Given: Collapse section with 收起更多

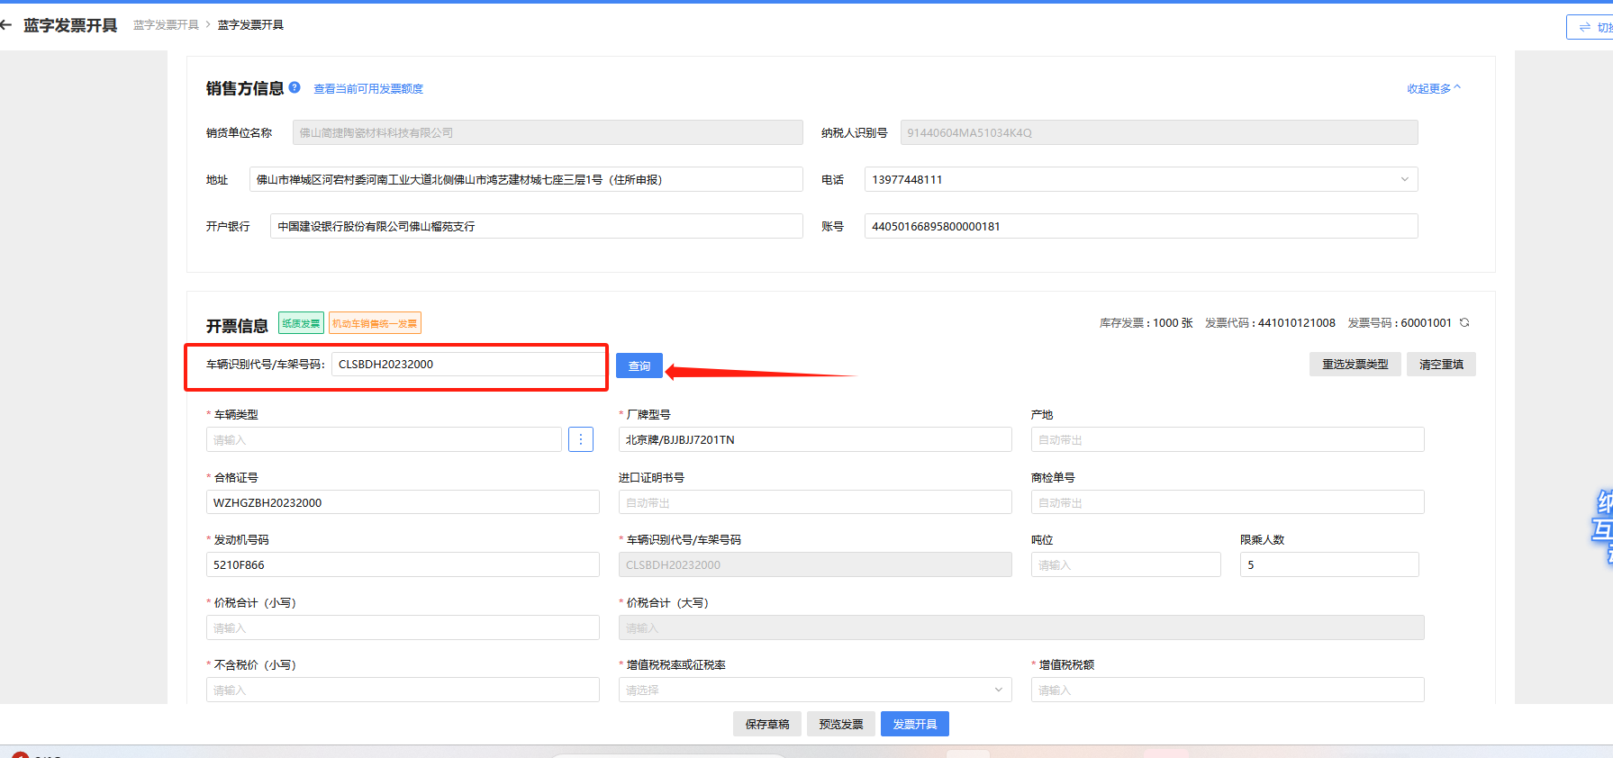Looking at the screenshot, I should [1433, 88].
